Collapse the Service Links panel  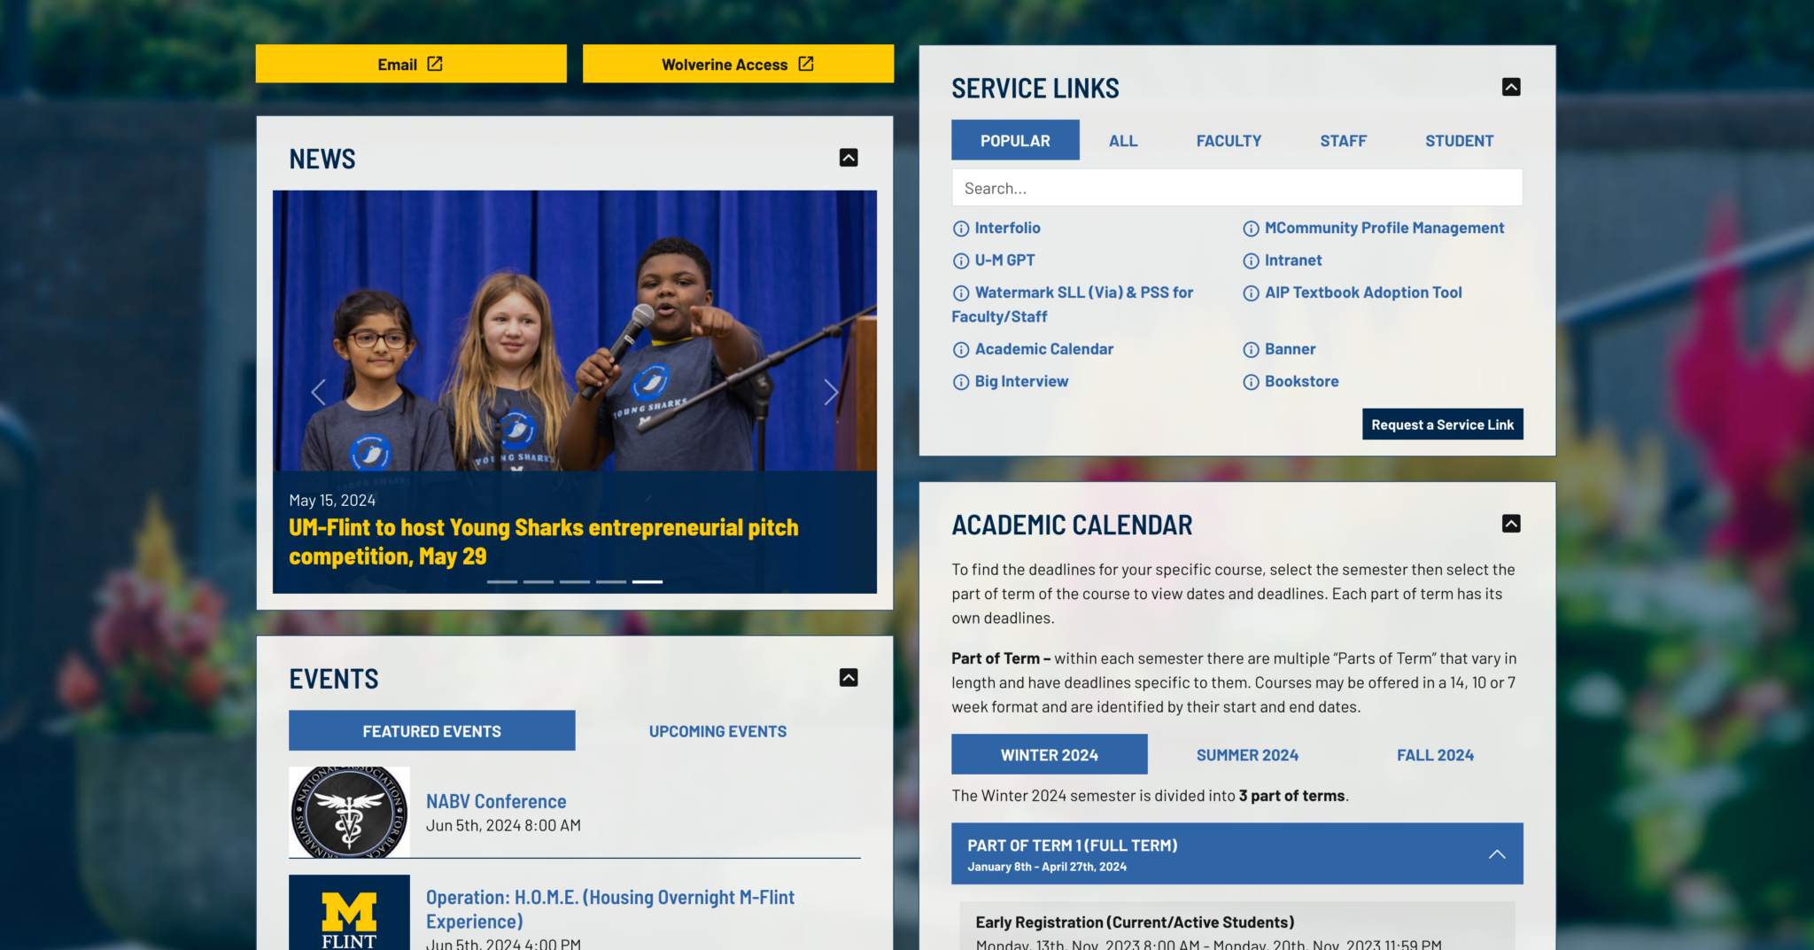point(1512,87)
